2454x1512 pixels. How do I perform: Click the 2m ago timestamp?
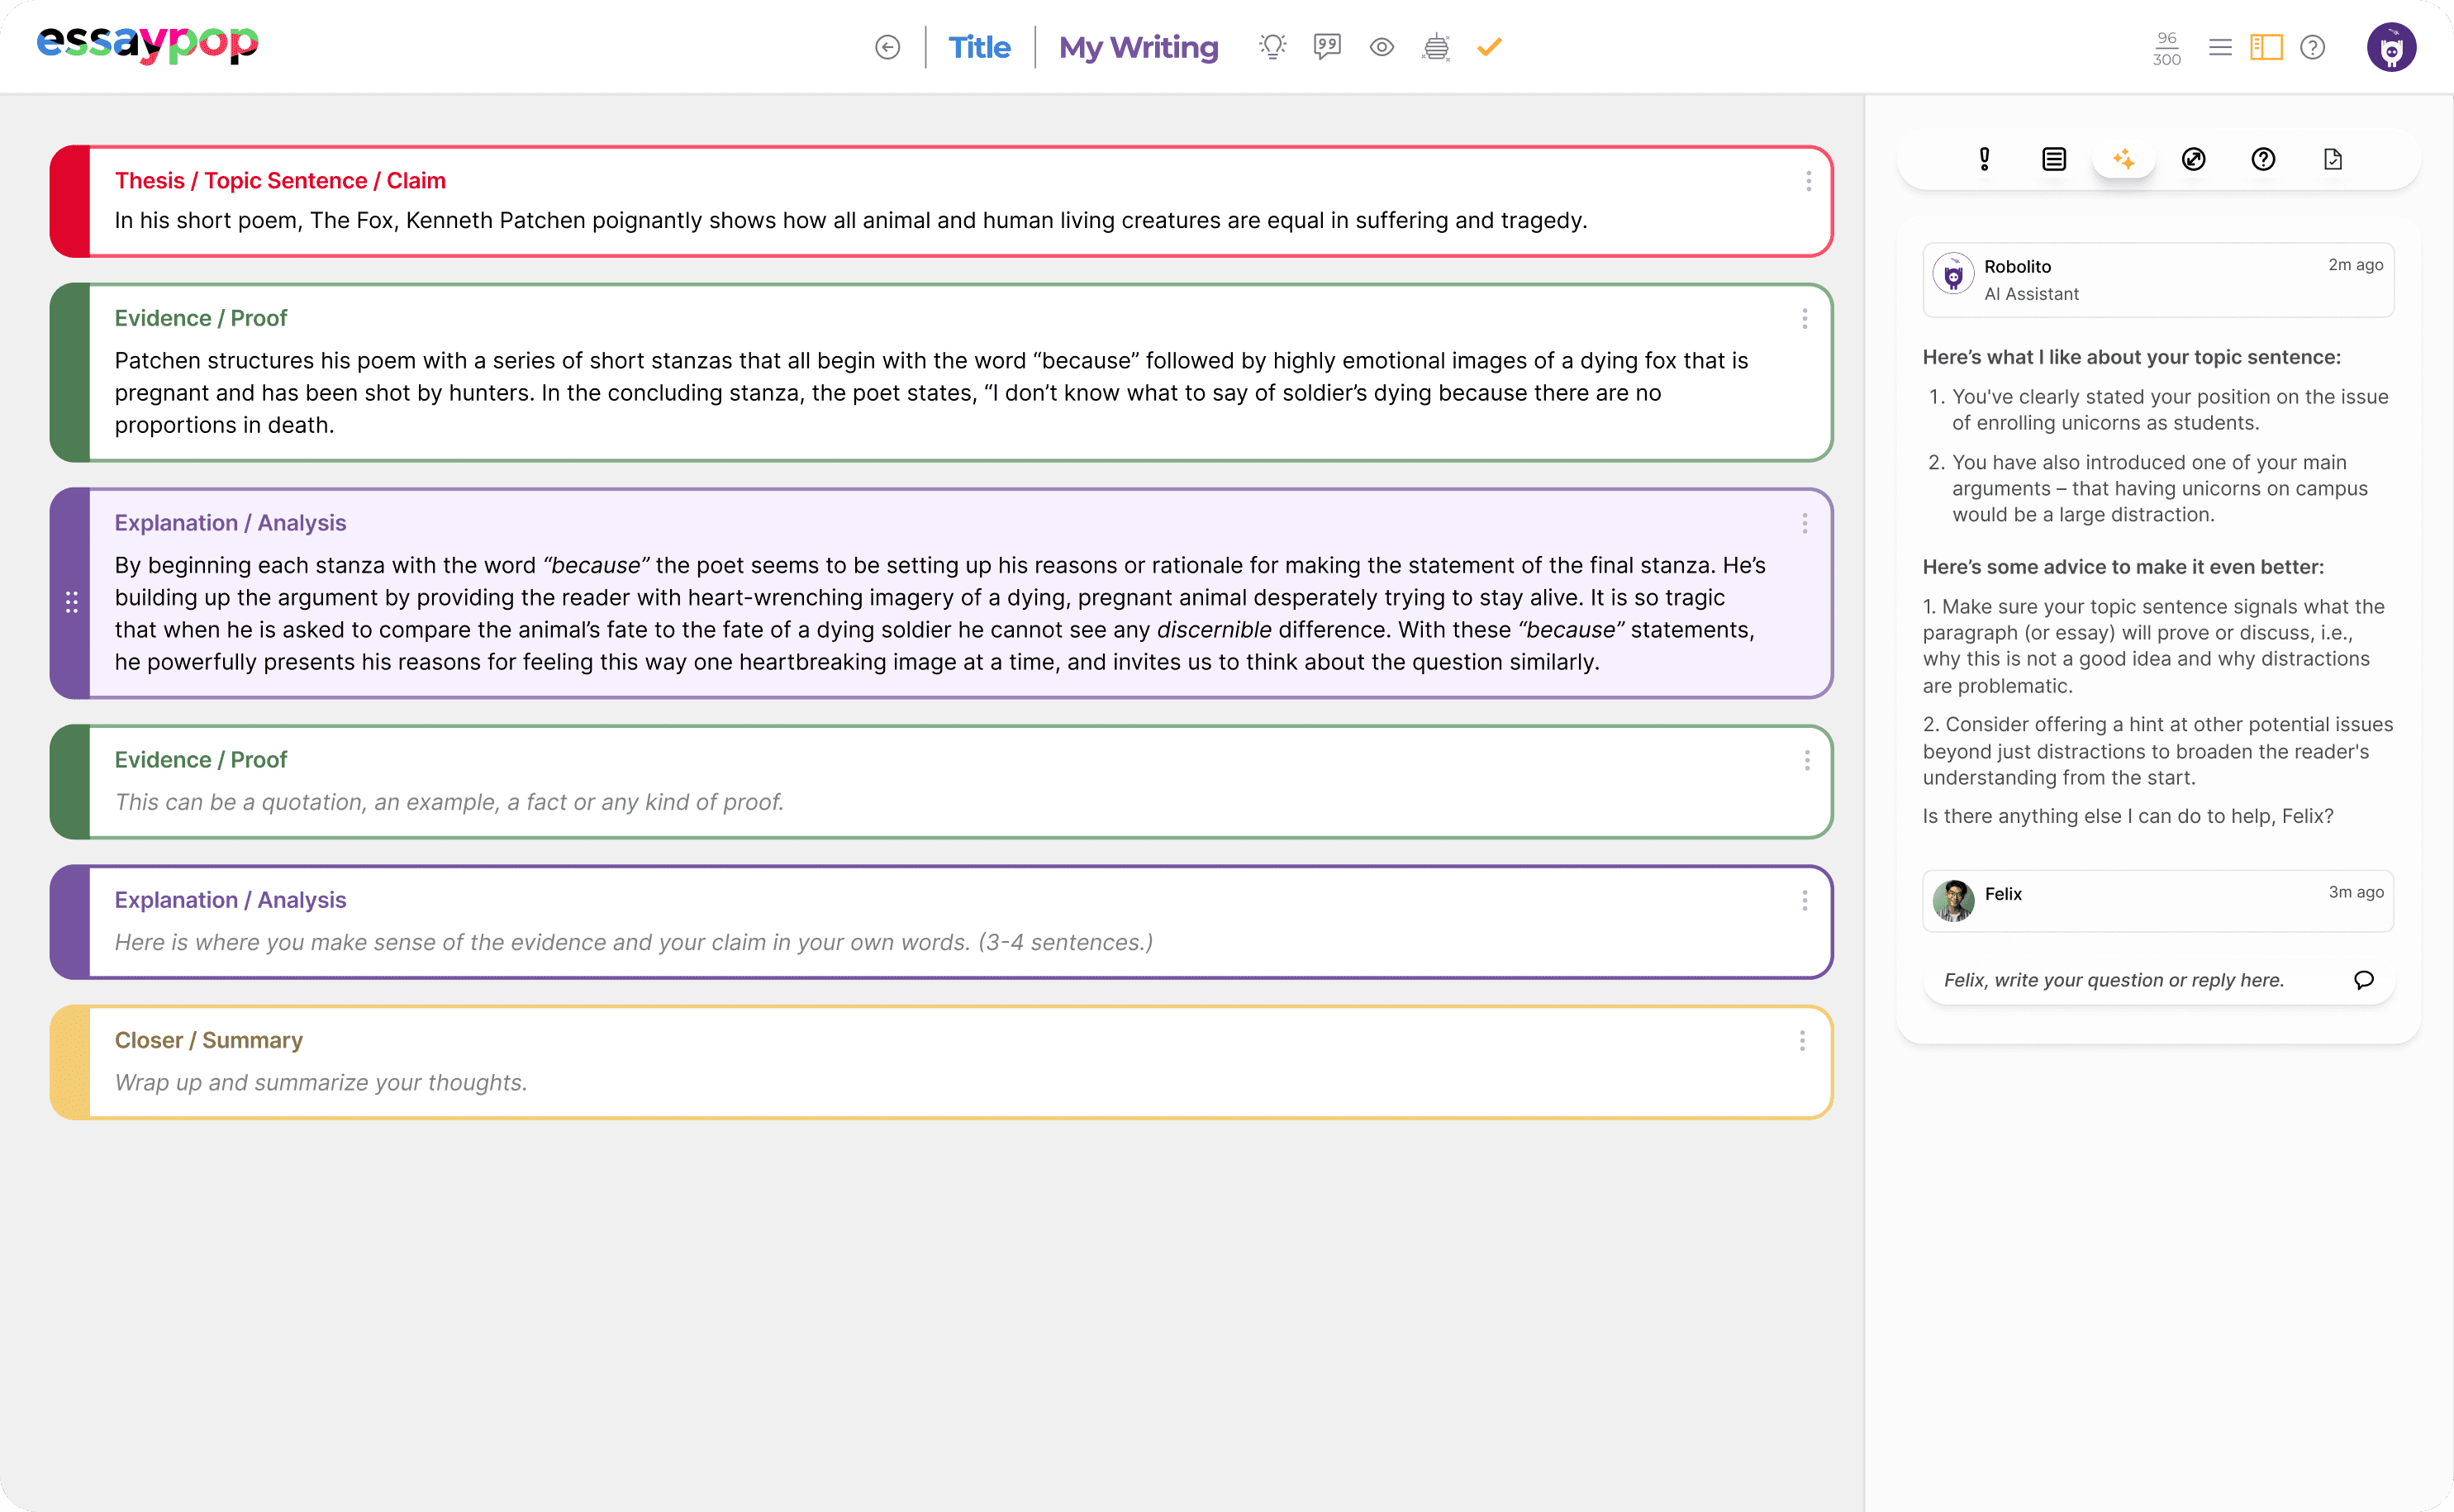coord(2355,265)
